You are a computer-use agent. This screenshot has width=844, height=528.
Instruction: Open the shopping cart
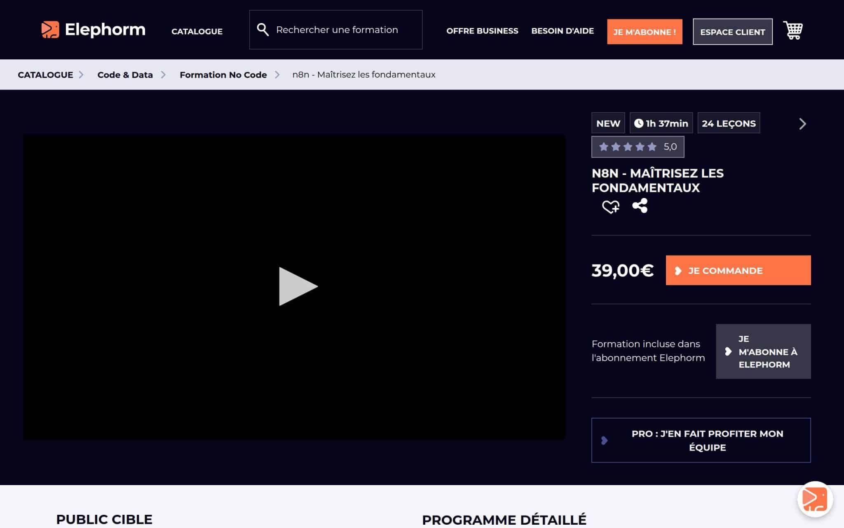pyautogui.click(x=792, y=31)
